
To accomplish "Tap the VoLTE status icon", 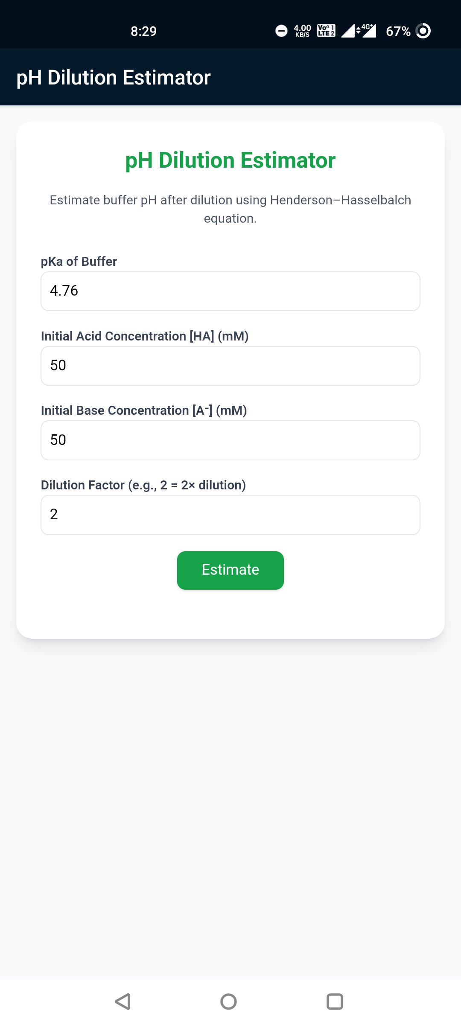I will 326,31.
